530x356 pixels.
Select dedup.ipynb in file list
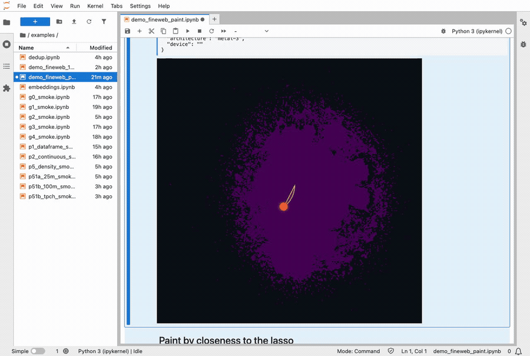pyautogui.click(x=65, y=58)
